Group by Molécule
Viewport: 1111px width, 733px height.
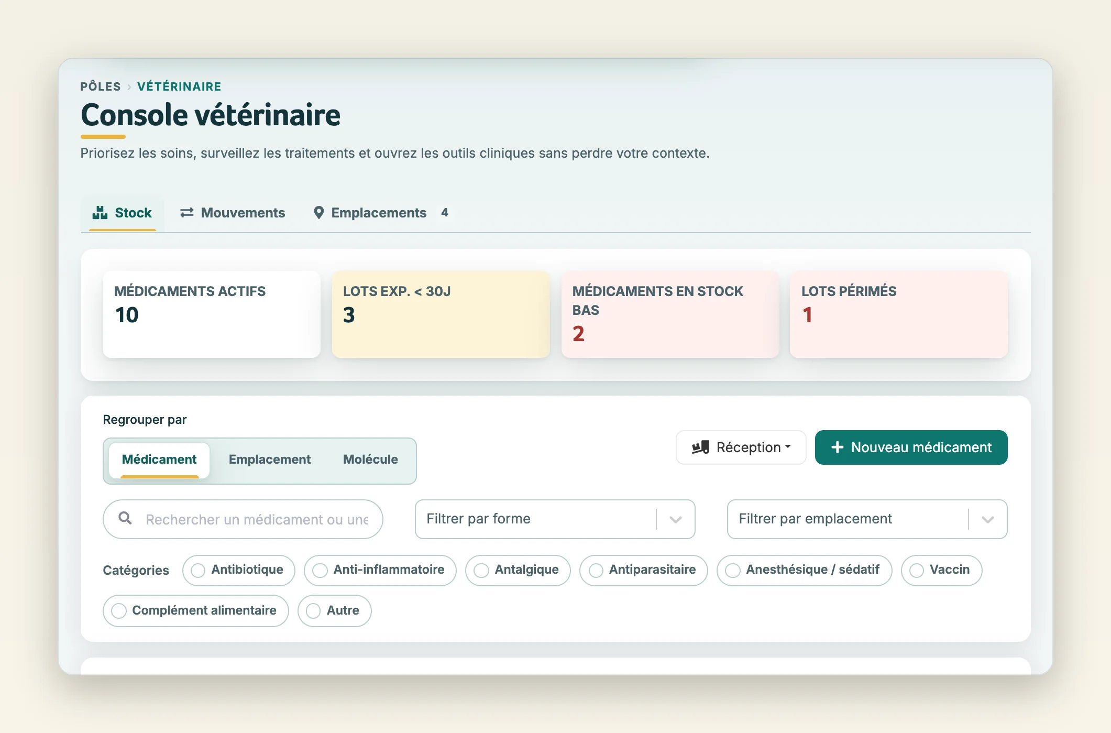370,460
